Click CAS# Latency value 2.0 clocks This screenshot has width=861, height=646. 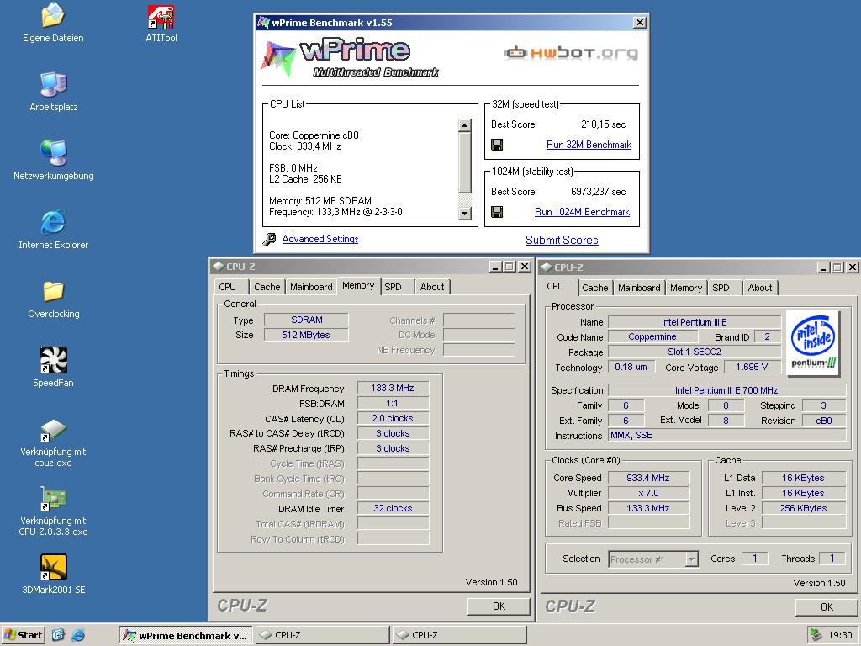393,418
